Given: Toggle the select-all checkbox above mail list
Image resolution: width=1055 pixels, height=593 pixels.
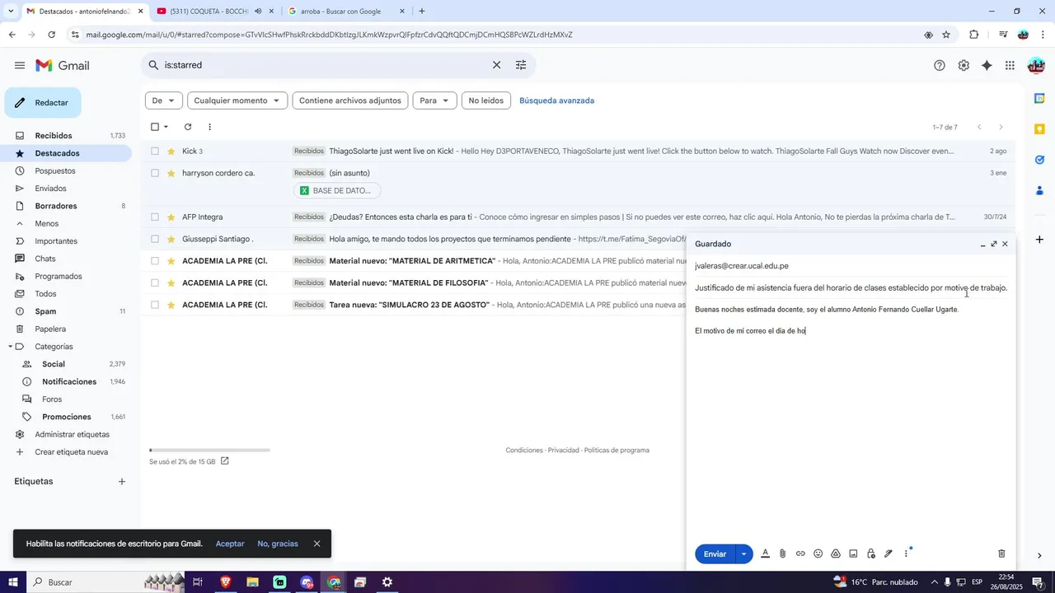Looking at the screenshot, I should pyautogui.click(x=154, y=127).
